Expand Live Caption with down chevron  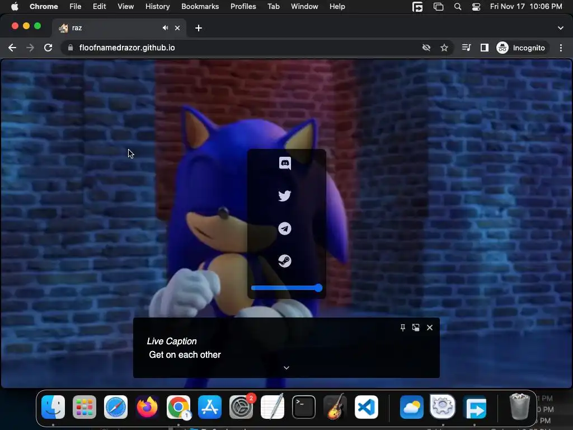point(286,368)
